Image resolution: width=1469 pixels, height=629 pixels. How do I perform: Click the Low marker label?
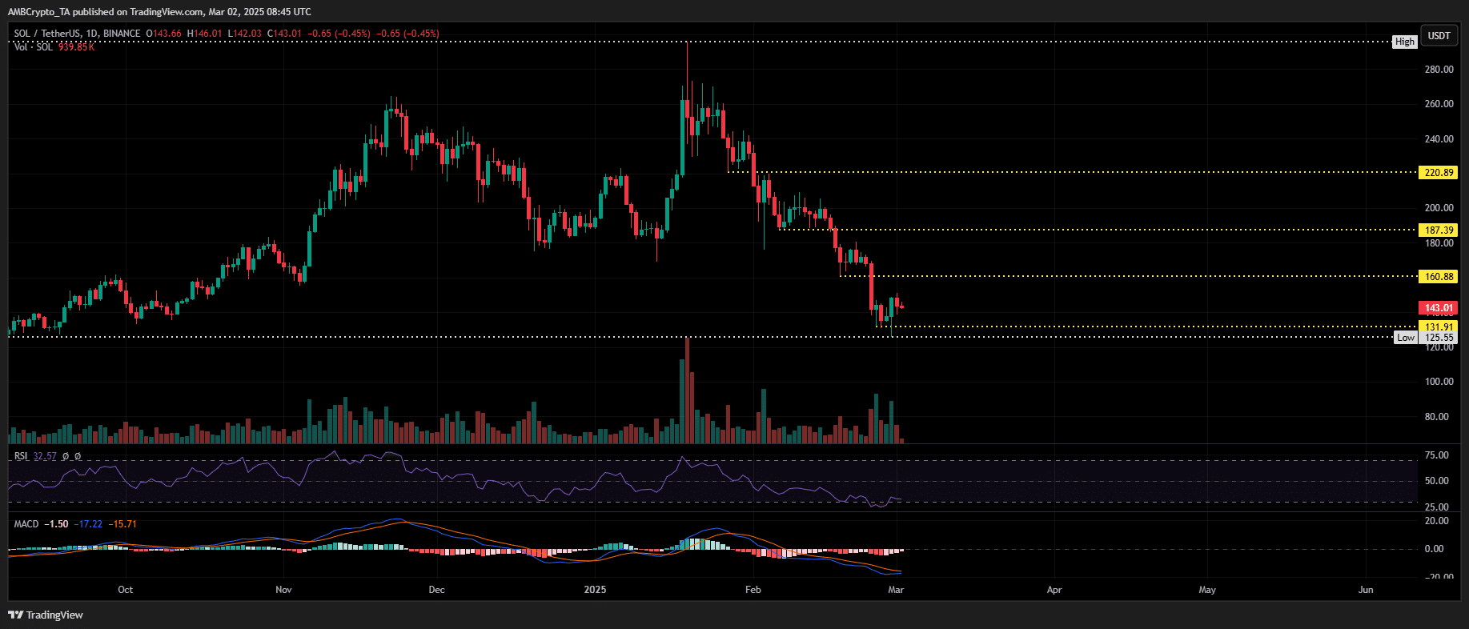pos(1406,338)
